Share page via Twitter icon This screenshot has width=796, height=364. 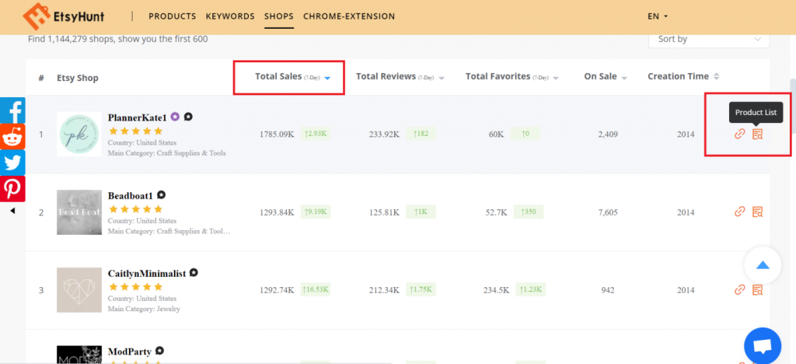click(12, 163)
